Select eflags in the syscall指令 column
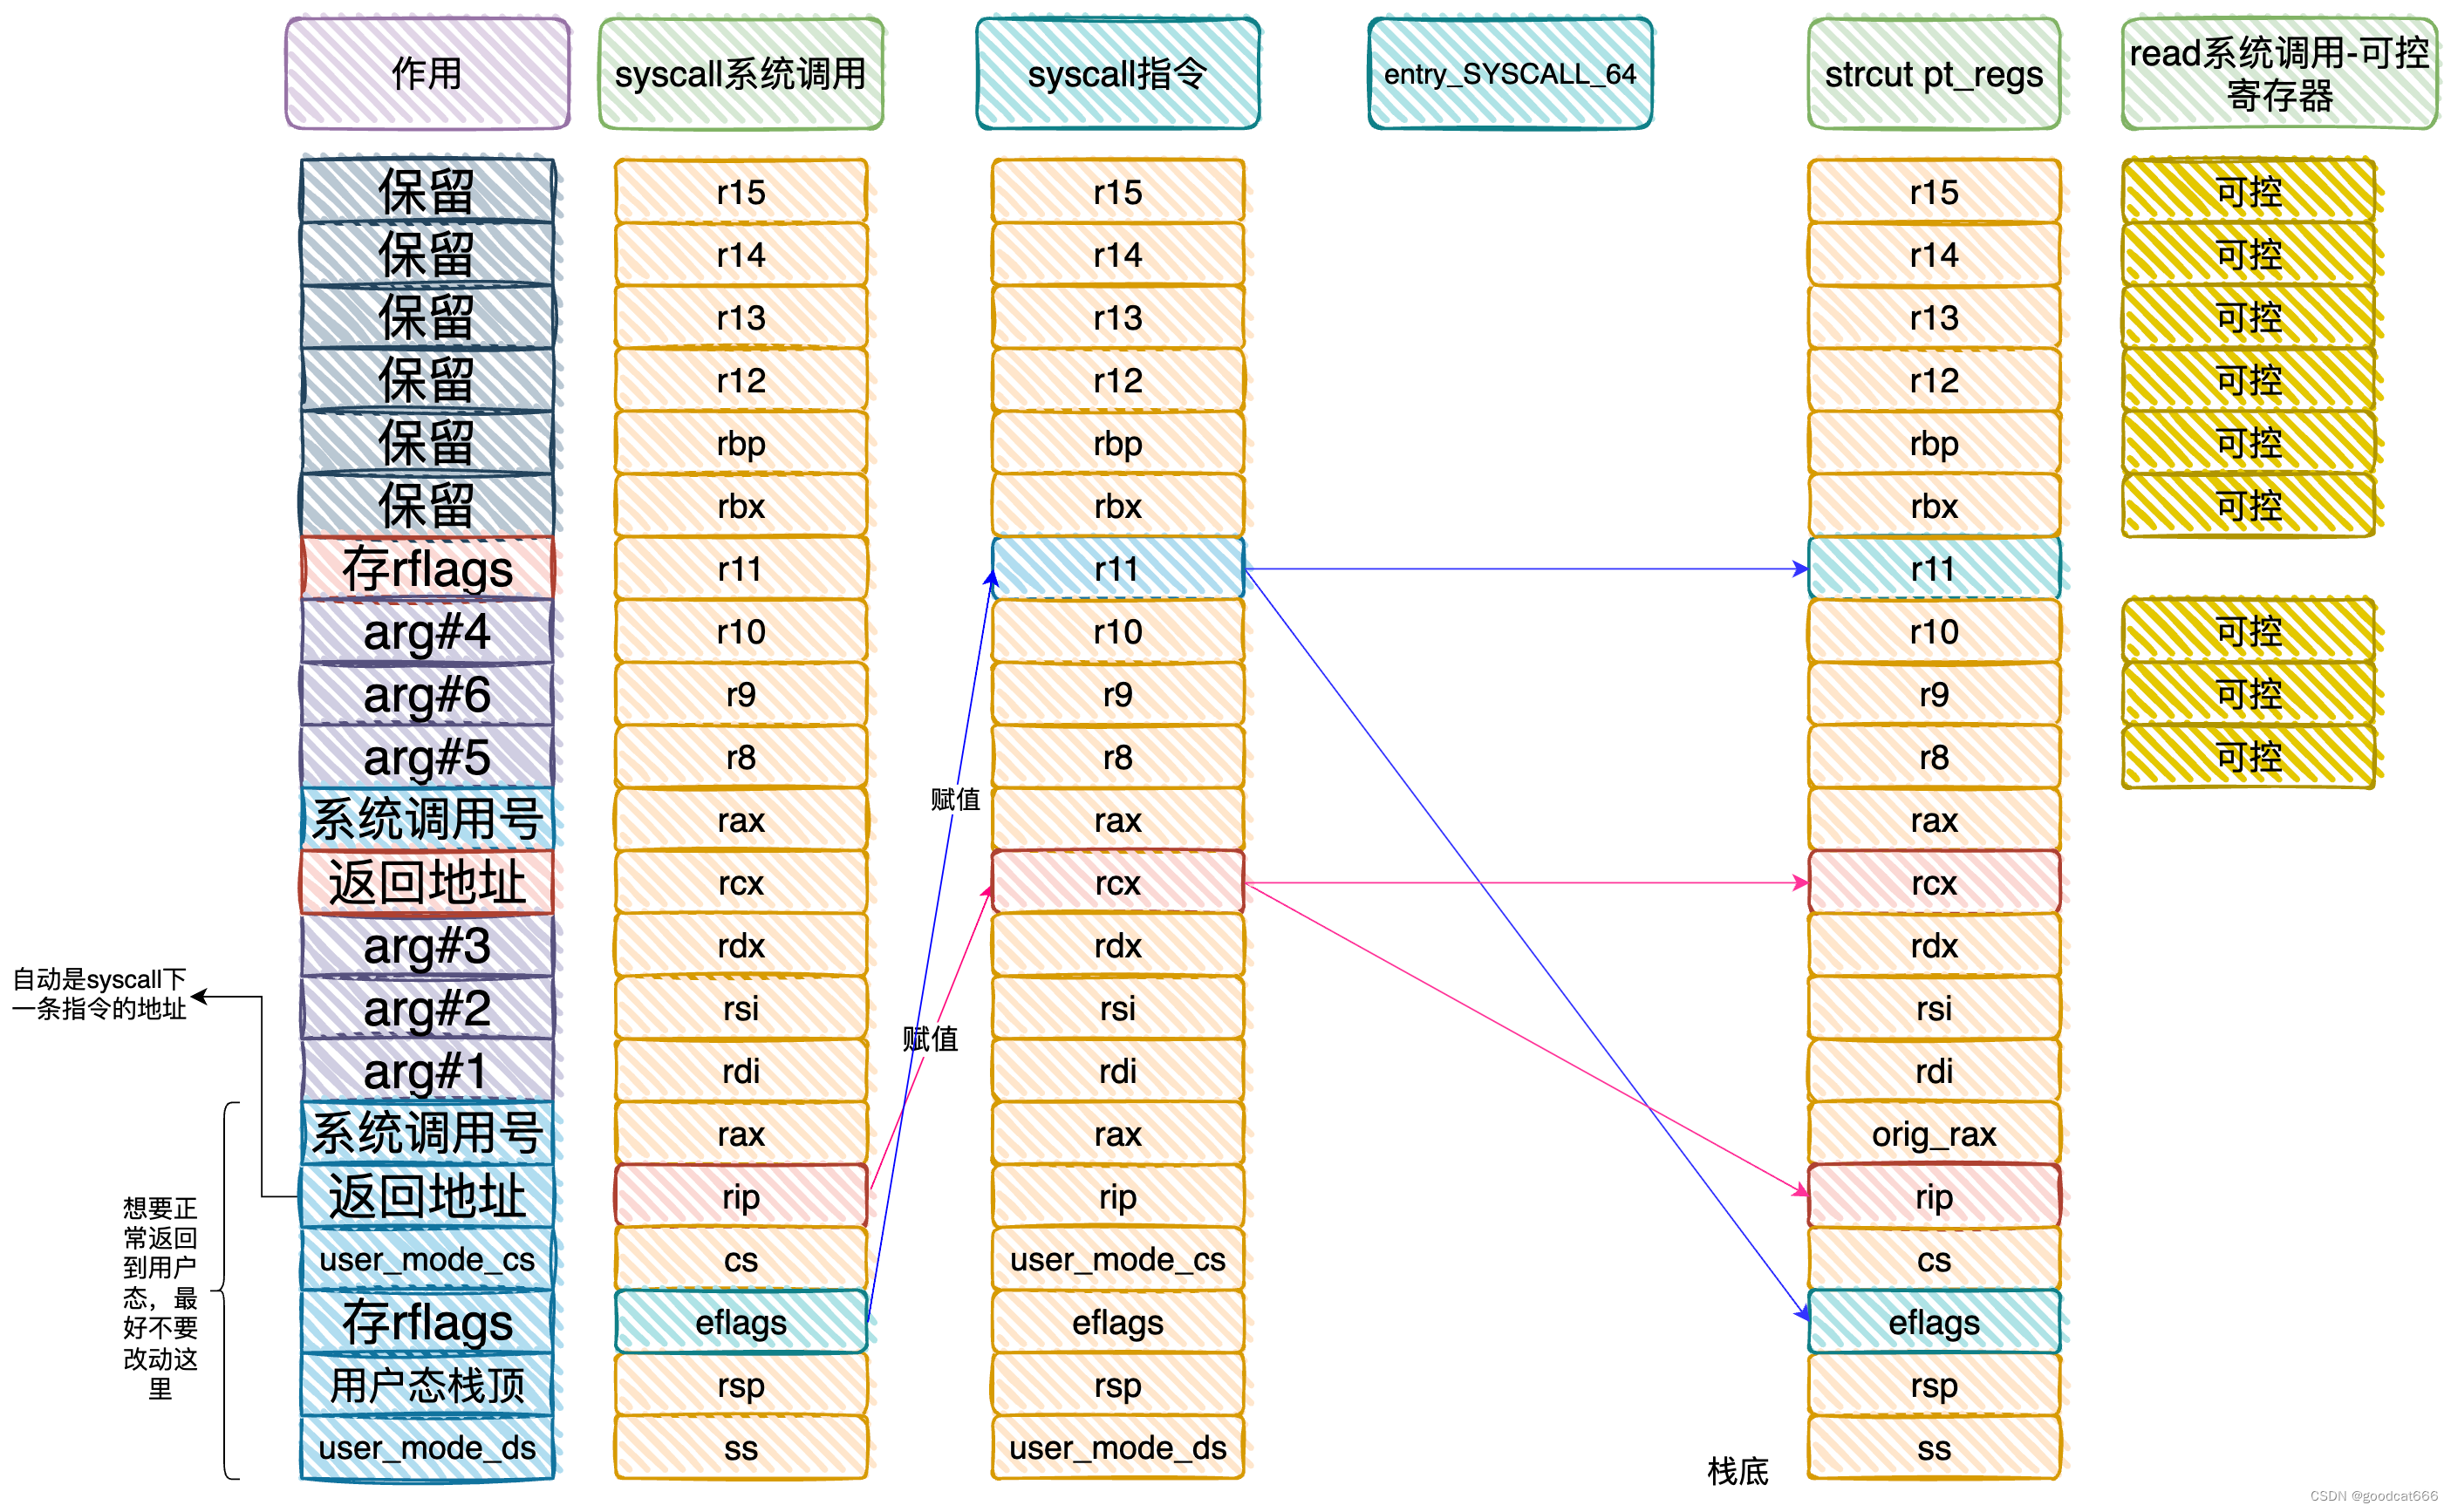The image size is (2451, 1512). pos(1118,1322)
